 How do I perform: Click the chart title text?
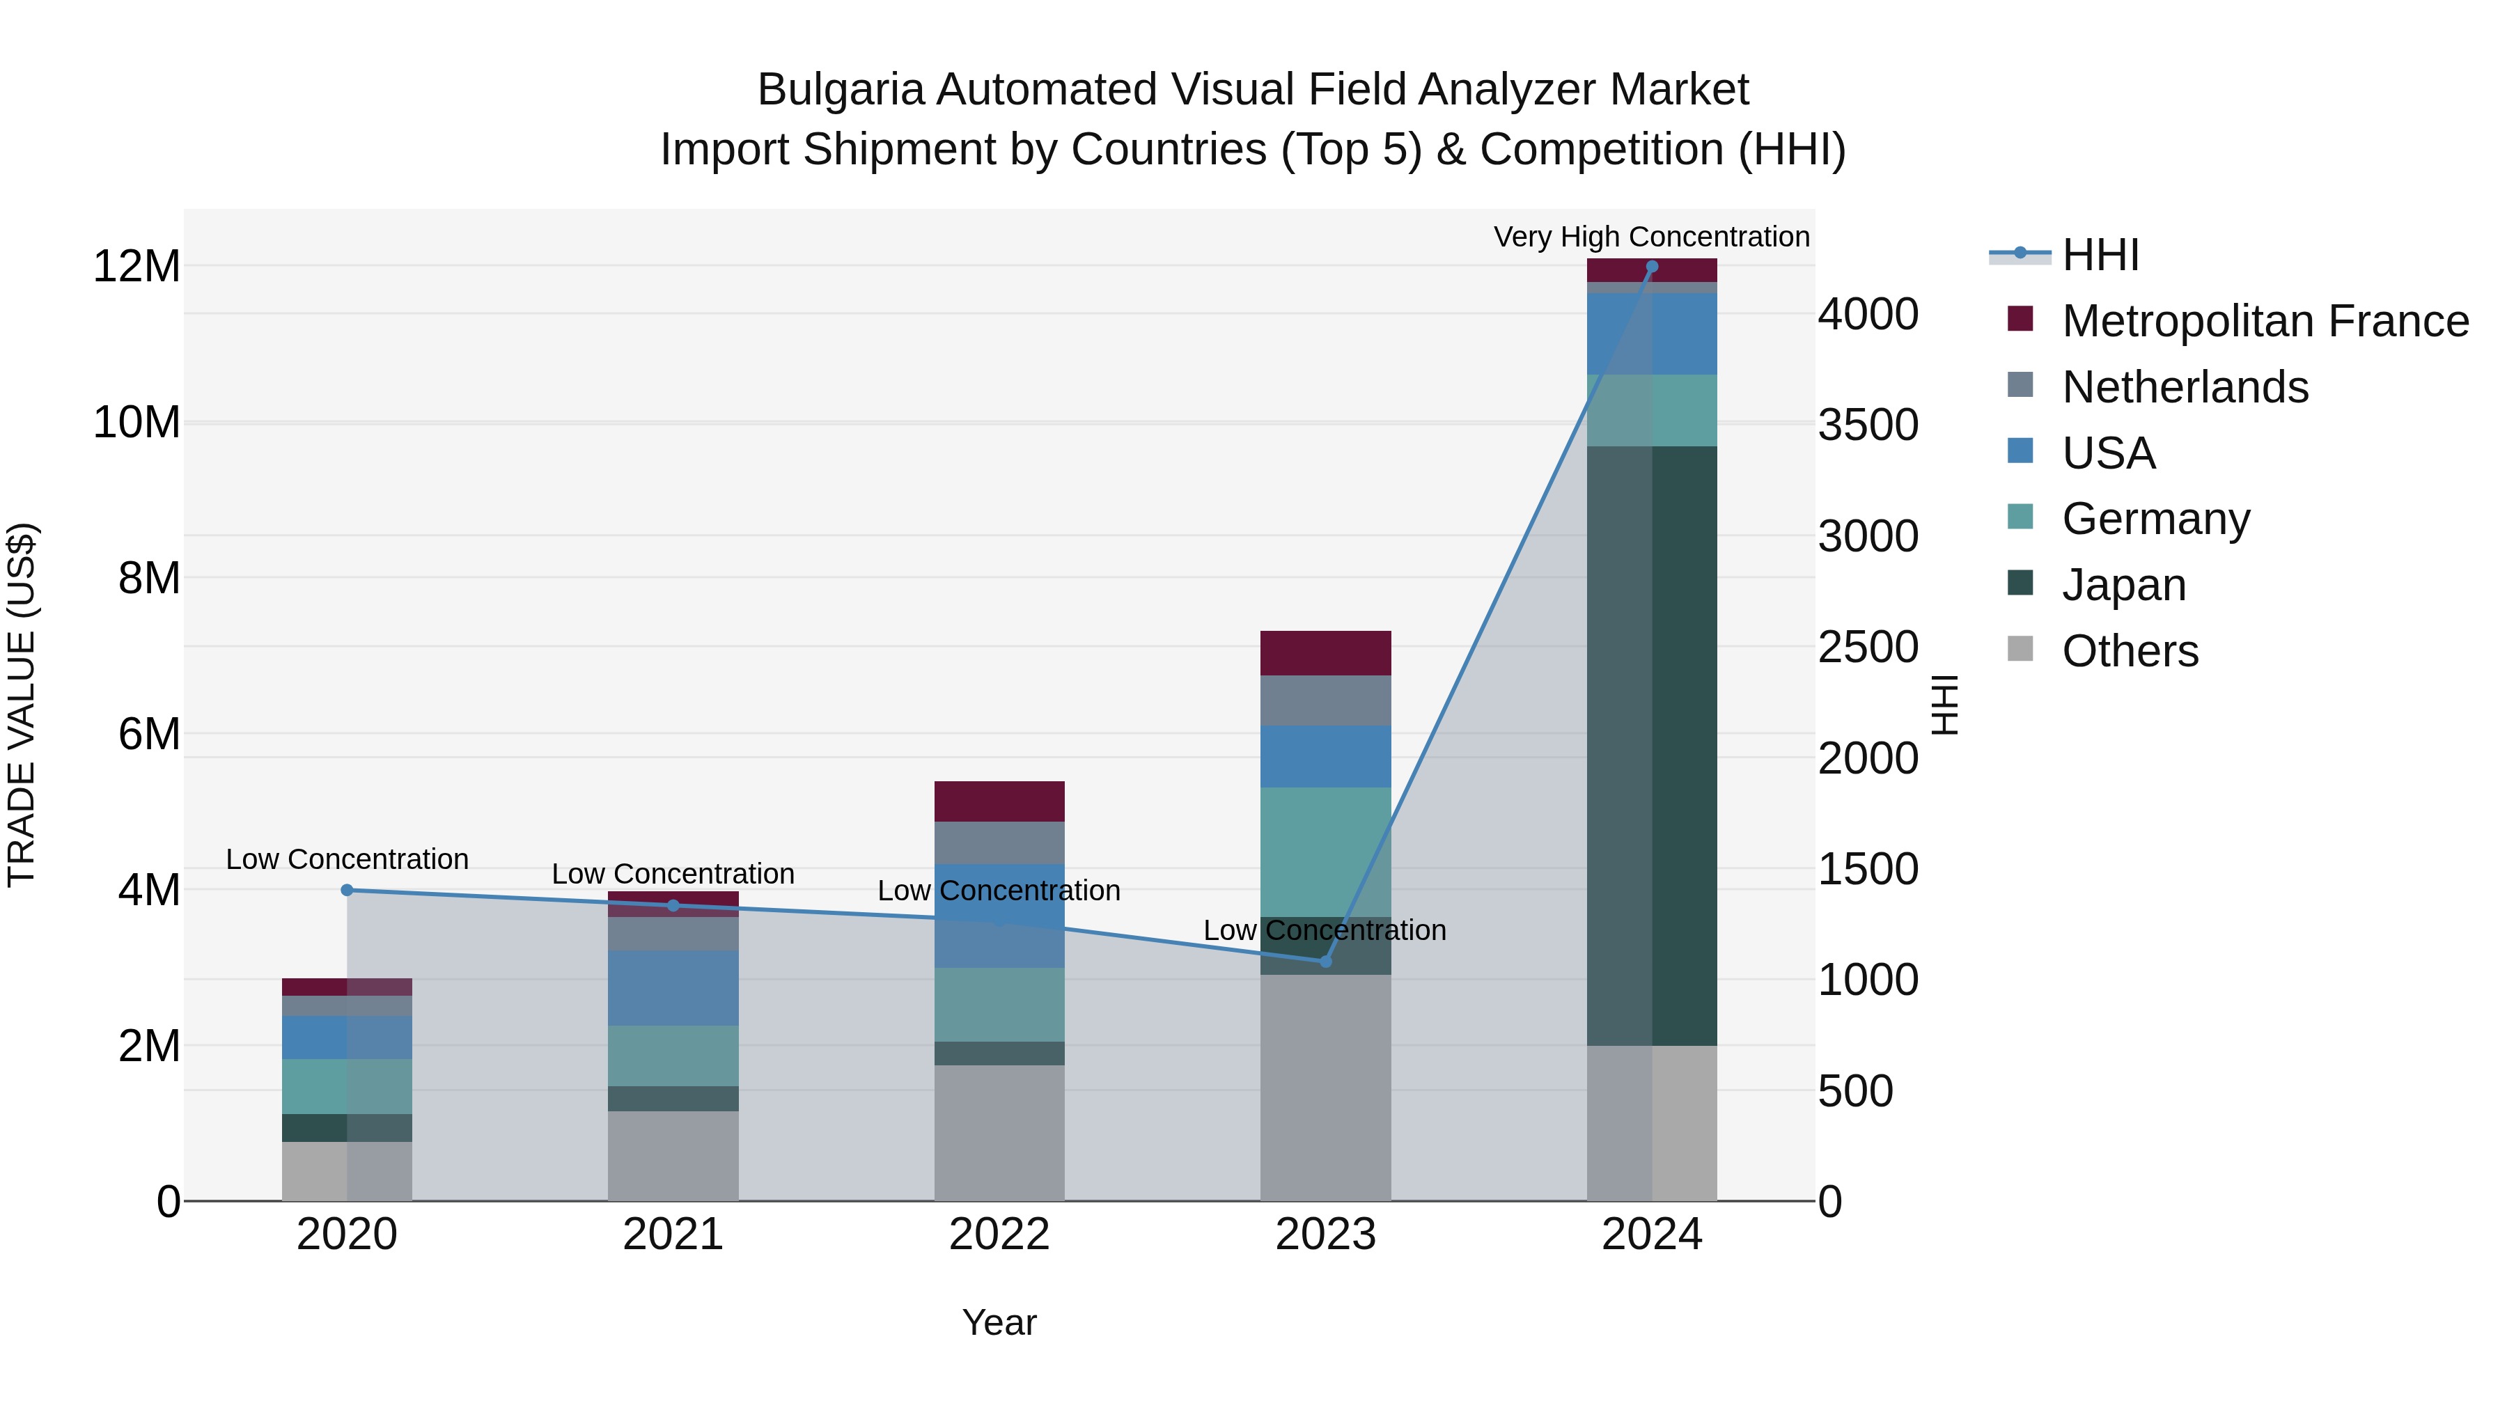coord(1253,118)
